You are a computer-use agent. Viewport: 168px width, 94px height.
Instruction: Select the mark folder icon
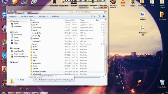click(x=31, y=55)
